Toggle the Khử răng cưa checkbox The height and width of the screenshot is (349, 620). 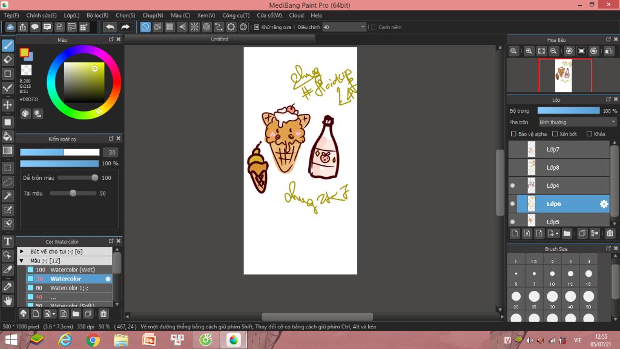tap(257, 27)
